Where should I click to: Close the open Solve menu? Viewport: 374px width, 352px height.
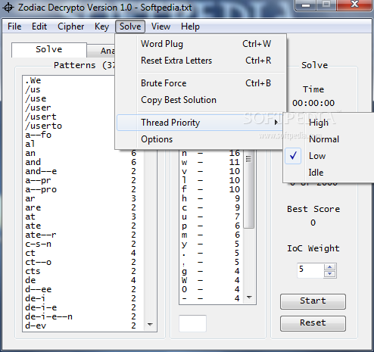130,26
